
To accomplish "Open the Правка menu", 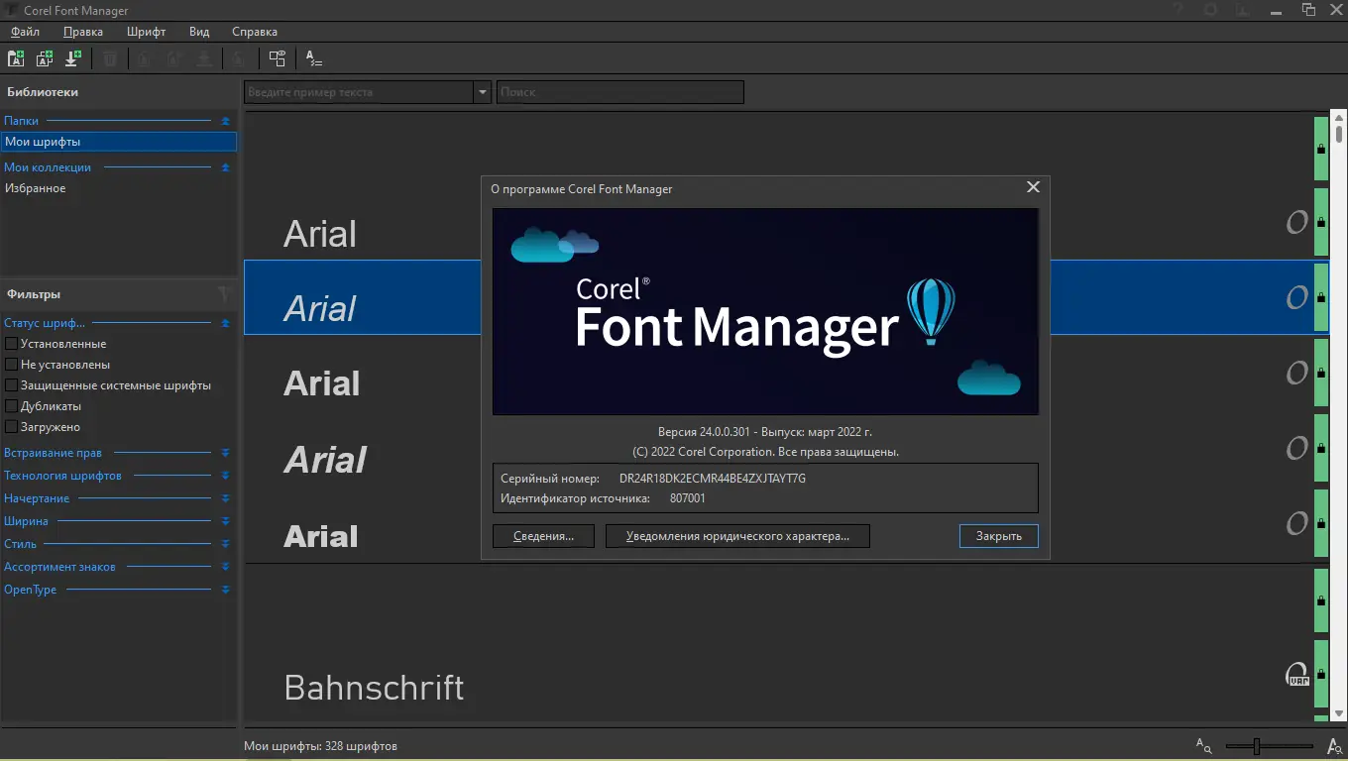I will (83, 32).
